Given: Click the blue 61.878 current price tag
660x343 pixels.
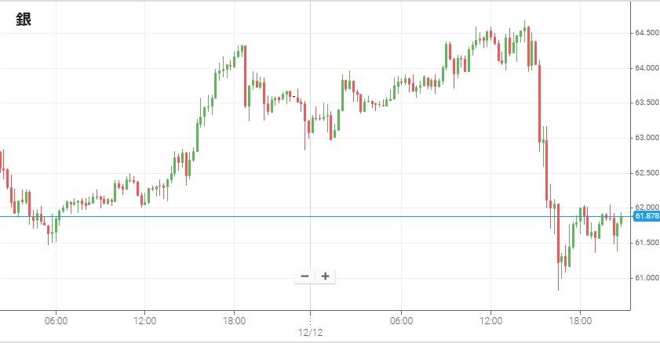Looking at the screenshot, I should pyautogui.click(x=646, y=216).
